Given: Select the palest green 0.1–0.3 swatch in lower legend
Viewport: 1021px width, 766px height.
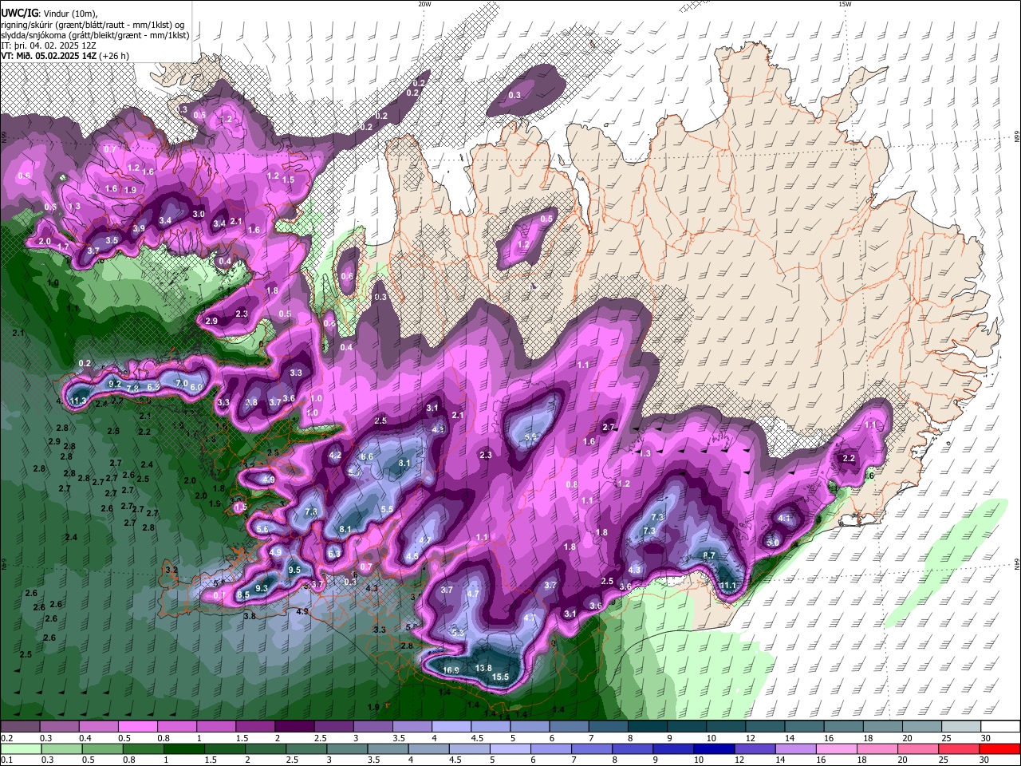Looking at the screenshot, I should pyautogui.click(x=20, y=748).
